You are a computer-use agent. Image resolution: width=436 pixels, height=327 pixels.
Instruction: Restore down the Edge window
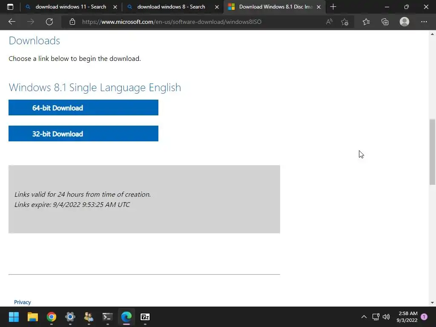407,7
